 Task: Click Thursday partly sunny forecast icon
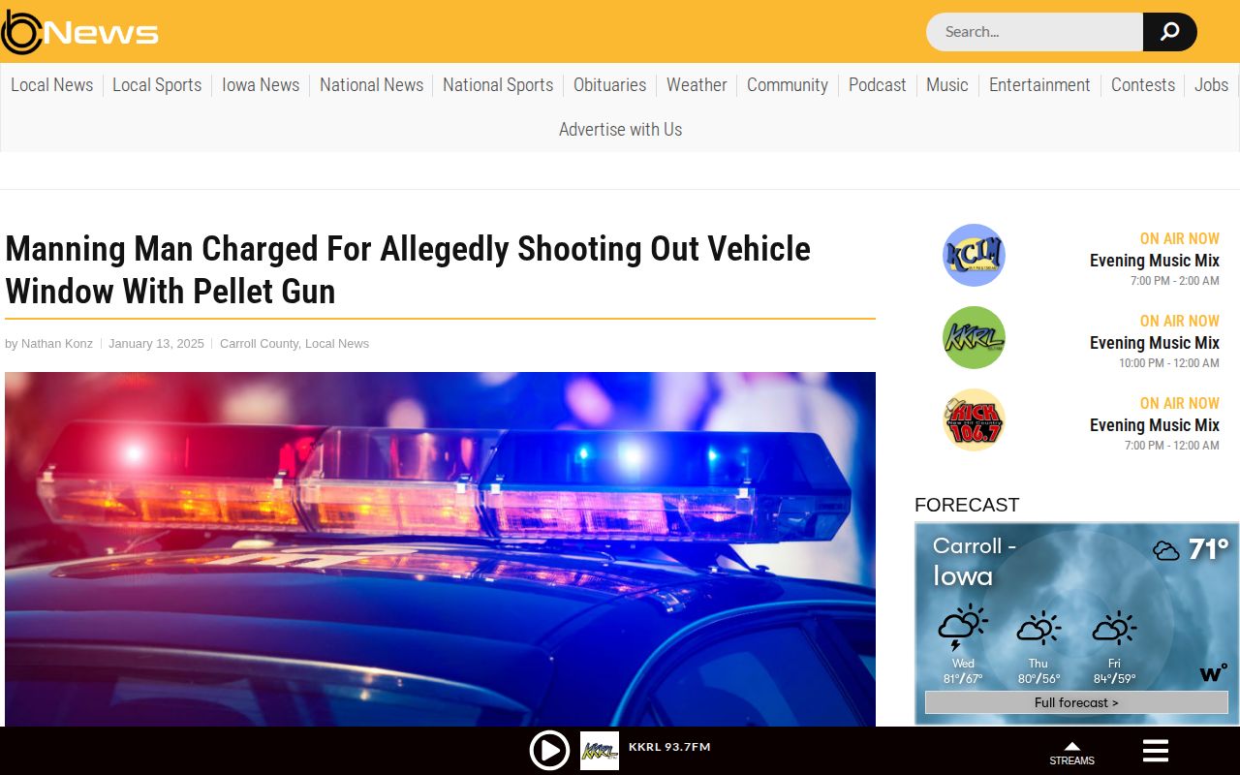[x=1038, y=629]
